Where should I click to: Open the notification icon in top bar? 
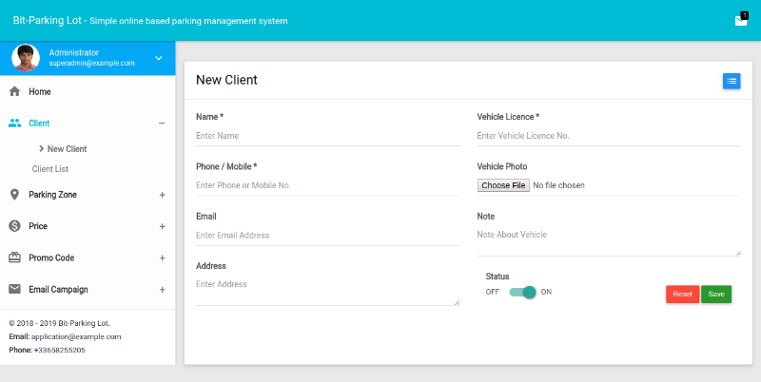[741, 20]
